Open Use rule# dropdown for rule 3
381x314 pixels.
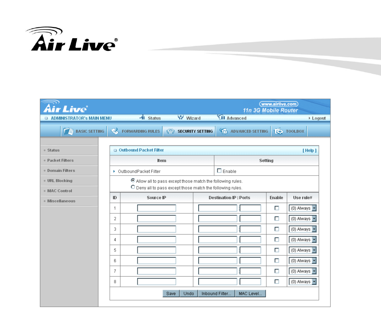coord(303,229)
